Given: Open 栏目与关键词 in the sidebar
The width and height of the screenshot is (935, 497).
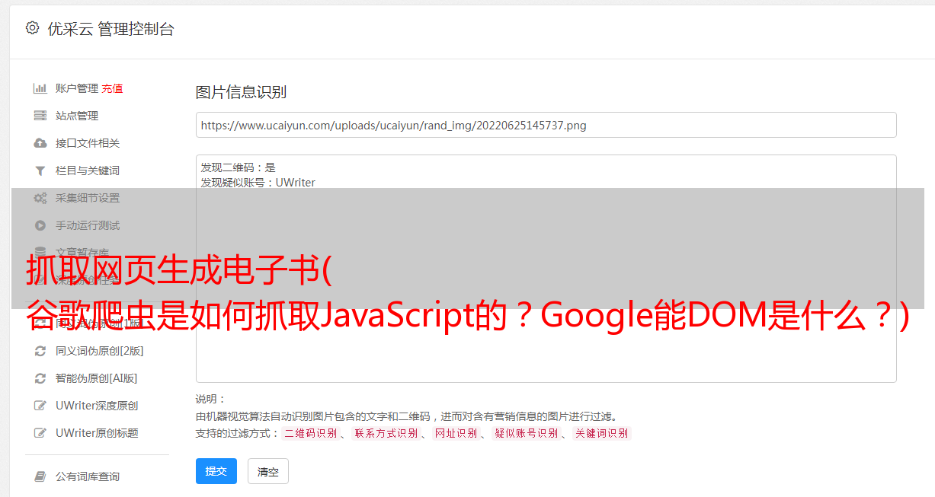Looking at the screenshot, I should (x=88, y=170).
